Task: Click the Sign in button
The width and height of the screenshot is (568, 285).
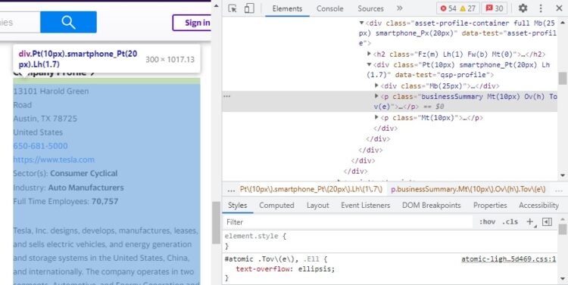Action: 192,23
